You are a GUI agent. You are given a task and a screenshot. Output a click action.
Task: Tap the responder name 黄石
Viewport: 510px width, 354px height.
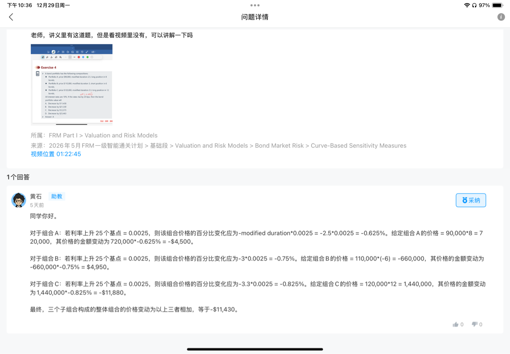click(x=36, y=196)
